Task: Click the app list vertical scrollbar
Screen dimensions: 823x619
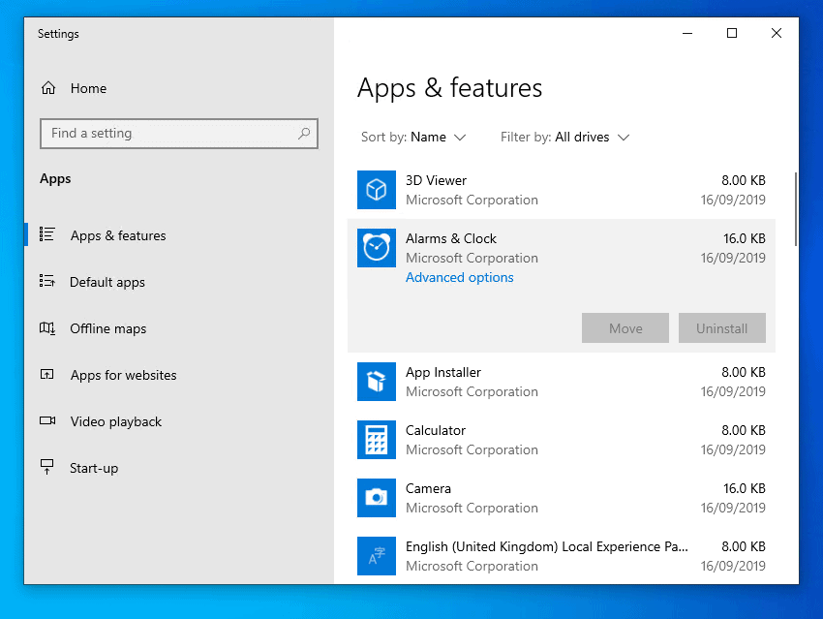Action: 795,208
